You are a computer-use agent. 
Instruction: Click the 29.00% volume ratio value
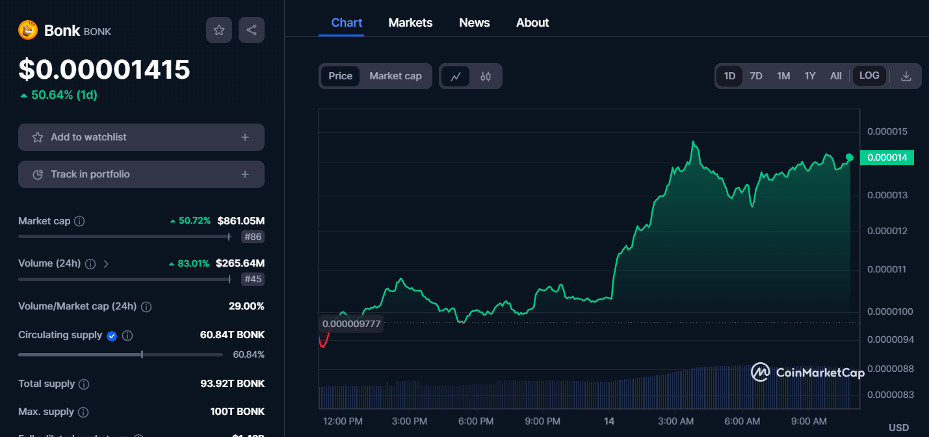click(246, 306)
